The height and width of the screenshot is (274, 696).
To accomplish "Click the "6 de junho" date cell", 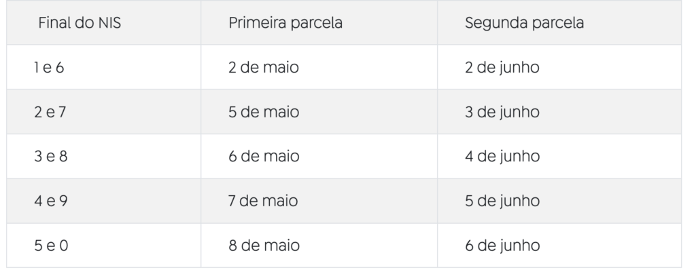I will [502, 246].
